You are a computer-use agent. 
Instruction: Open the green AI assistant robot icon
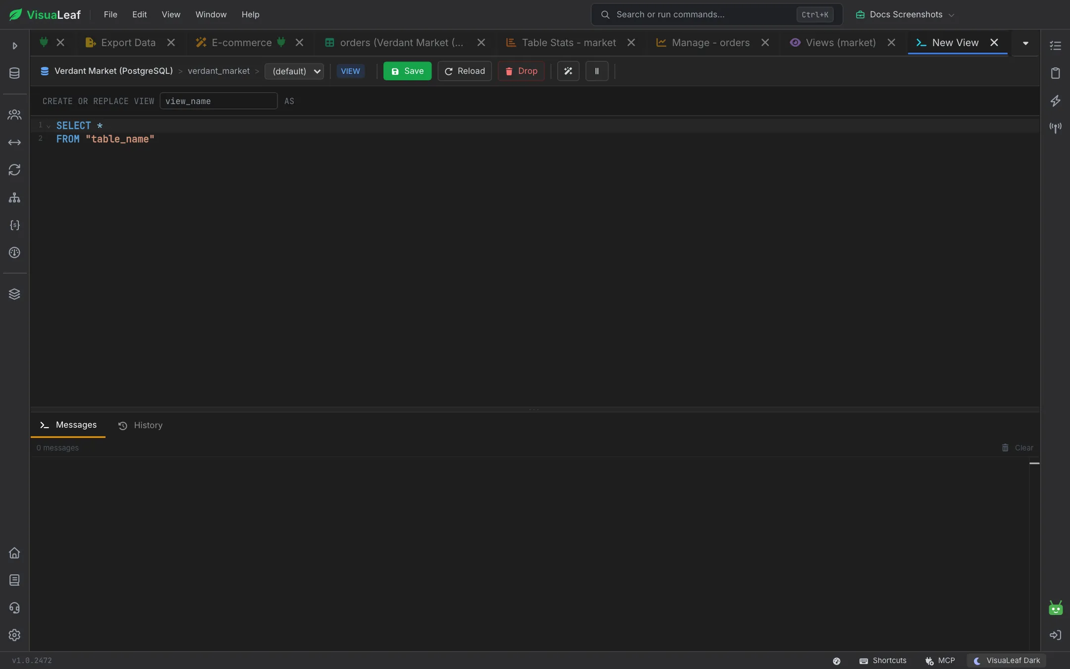point(1055,608)
